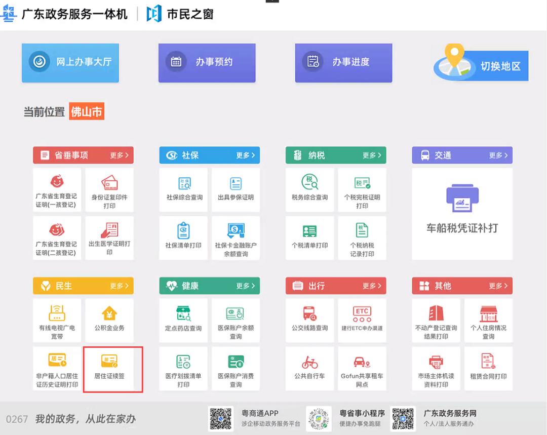Open 建行ETC申办渠道 service
This screenshot has height=435, width=547.
[x=362, y=320]
